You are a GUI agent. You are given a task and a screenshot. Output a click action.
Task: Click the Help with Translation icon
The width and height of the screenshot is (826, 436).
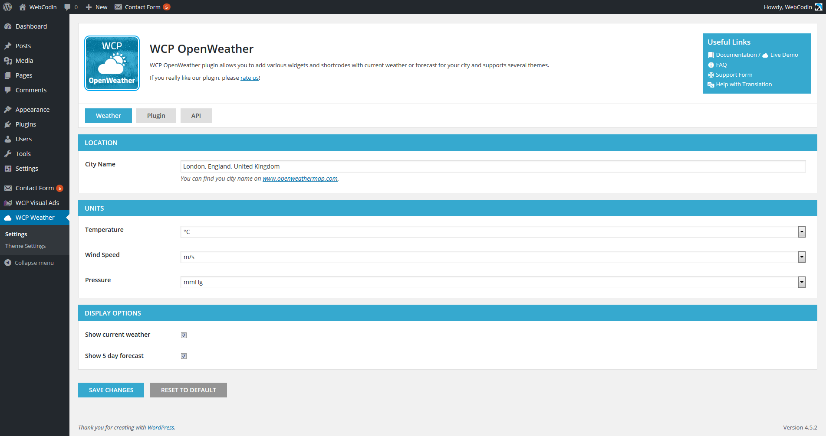711,85
